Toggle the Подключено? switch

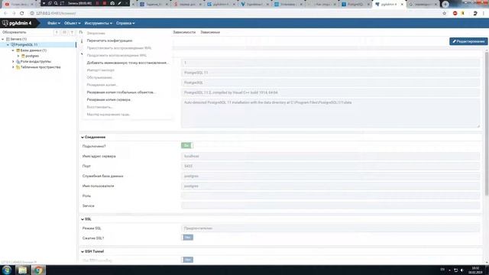(186, 146)
